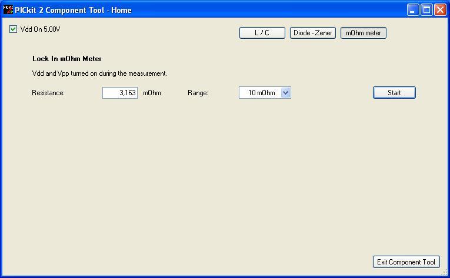Start the mOhm measurement
Screen dimensions: 450x278
point(394,93)
